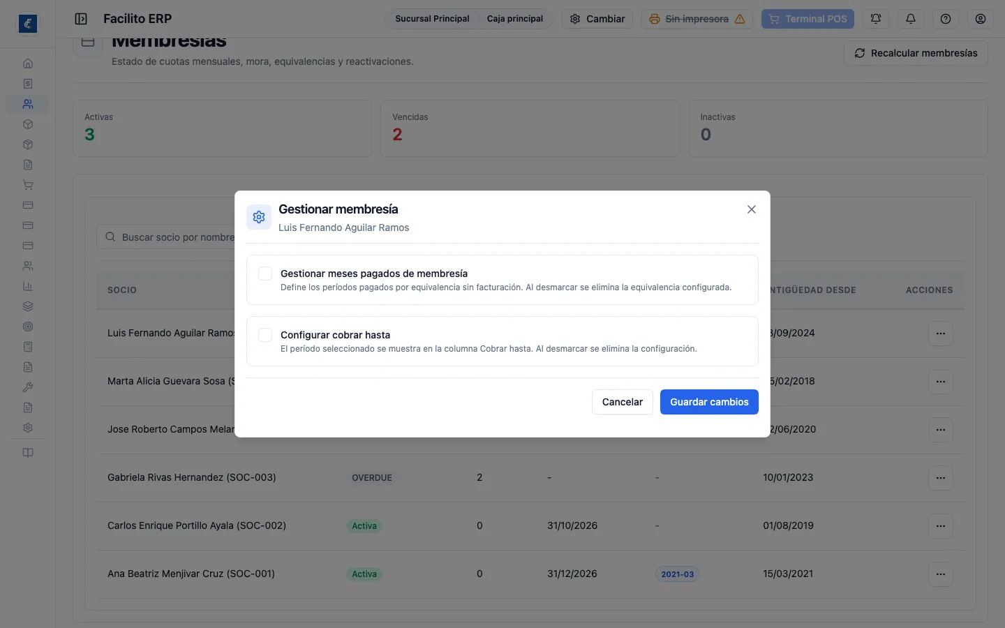1005x628 pixels.
Task: Toggle the sidebar collapse icon
Action: click(81, 19)
